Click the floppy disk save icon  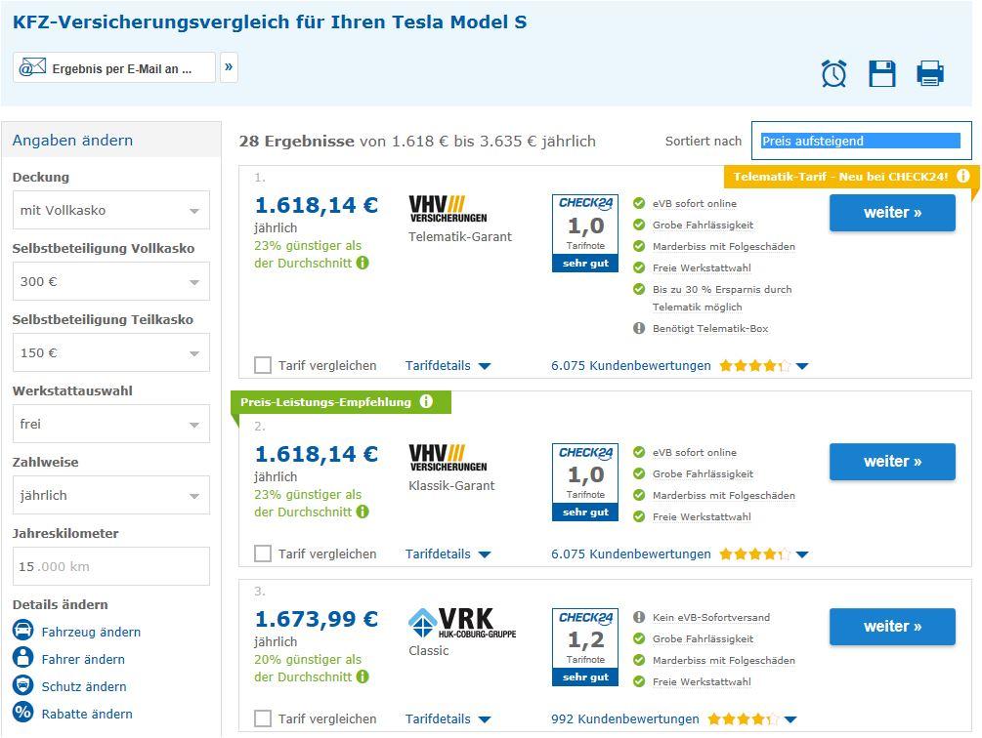(881, 73)
